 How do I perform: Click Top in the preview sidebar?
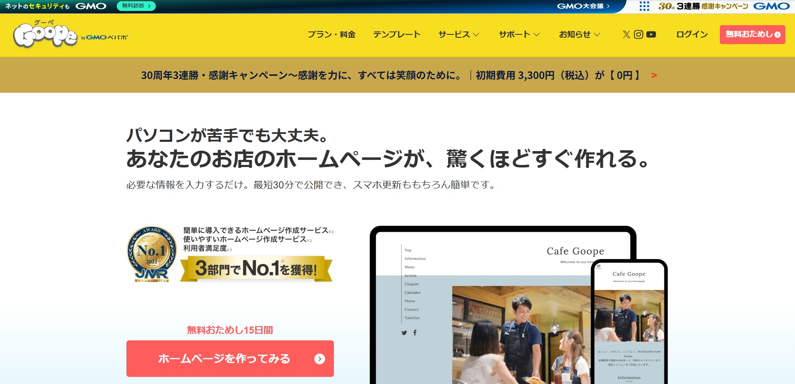pyautogui.click(x=408, y=250)
